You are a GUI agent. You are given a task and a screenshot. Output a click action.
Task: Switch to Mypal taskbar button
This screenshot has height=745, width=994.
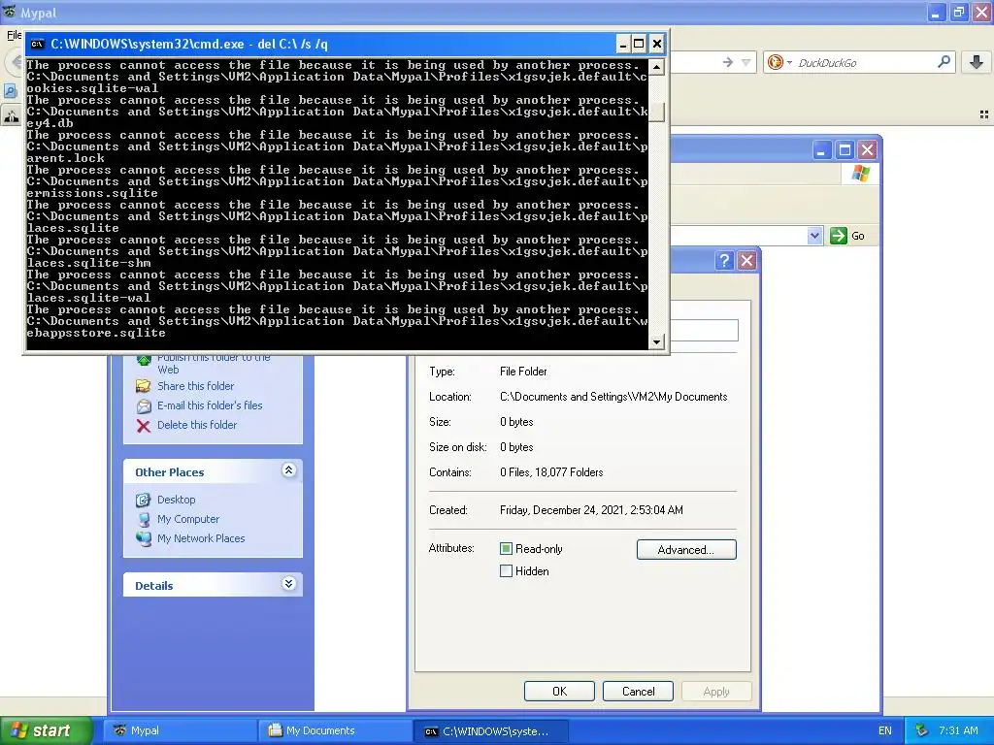click(180, 730)
